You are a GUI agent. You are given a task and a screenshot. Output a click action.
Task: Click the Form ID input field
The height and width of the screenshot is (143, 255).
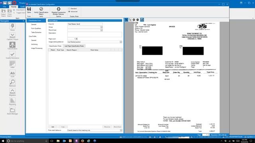(85, 24)
